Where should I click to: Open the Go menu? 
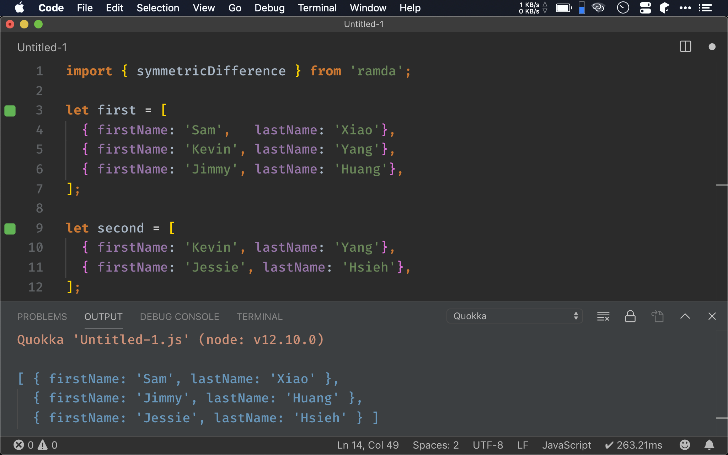pyautogui.click(x=235, y=8)
